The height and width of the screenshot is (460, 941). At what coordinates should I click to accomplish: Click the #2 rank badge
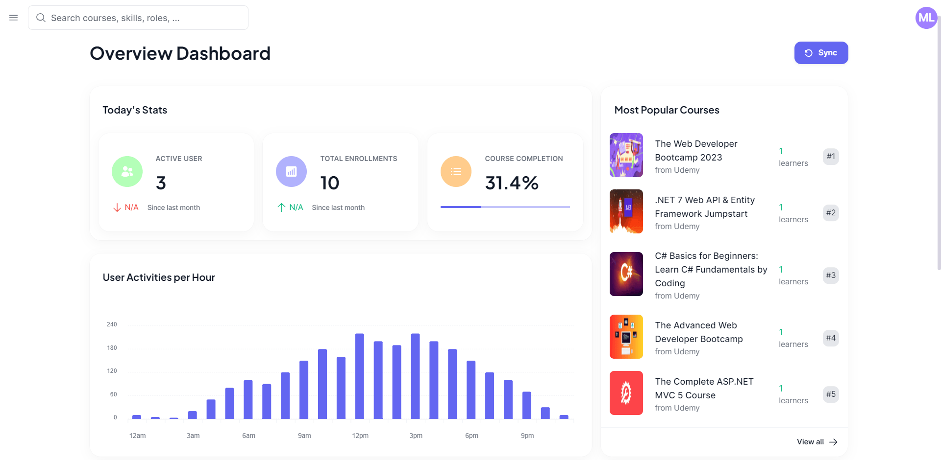(831, 213)
